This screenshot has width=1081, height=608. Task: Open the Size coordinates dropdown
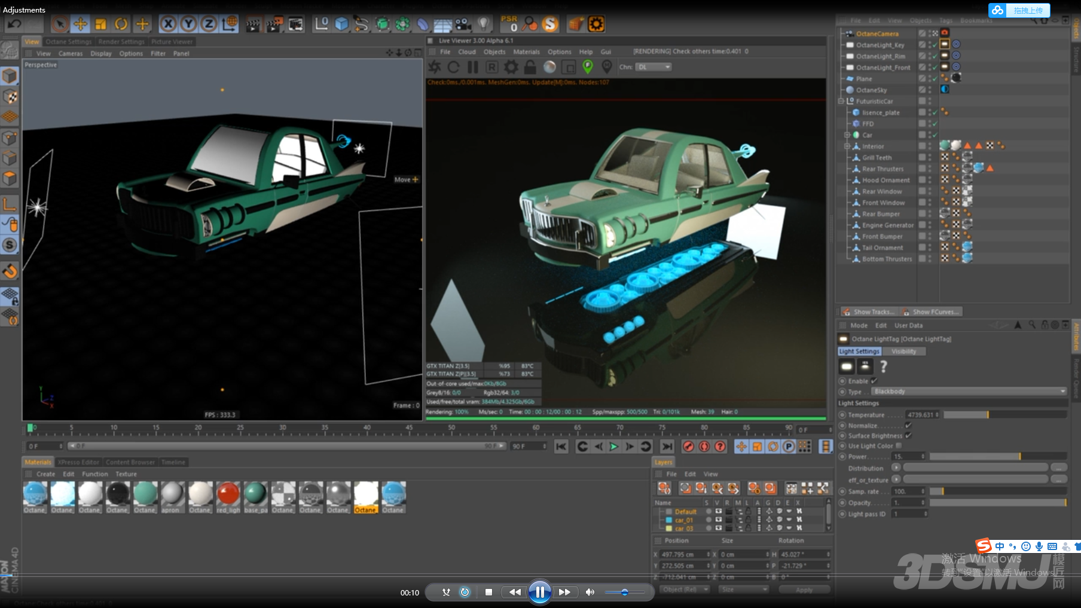743,589
